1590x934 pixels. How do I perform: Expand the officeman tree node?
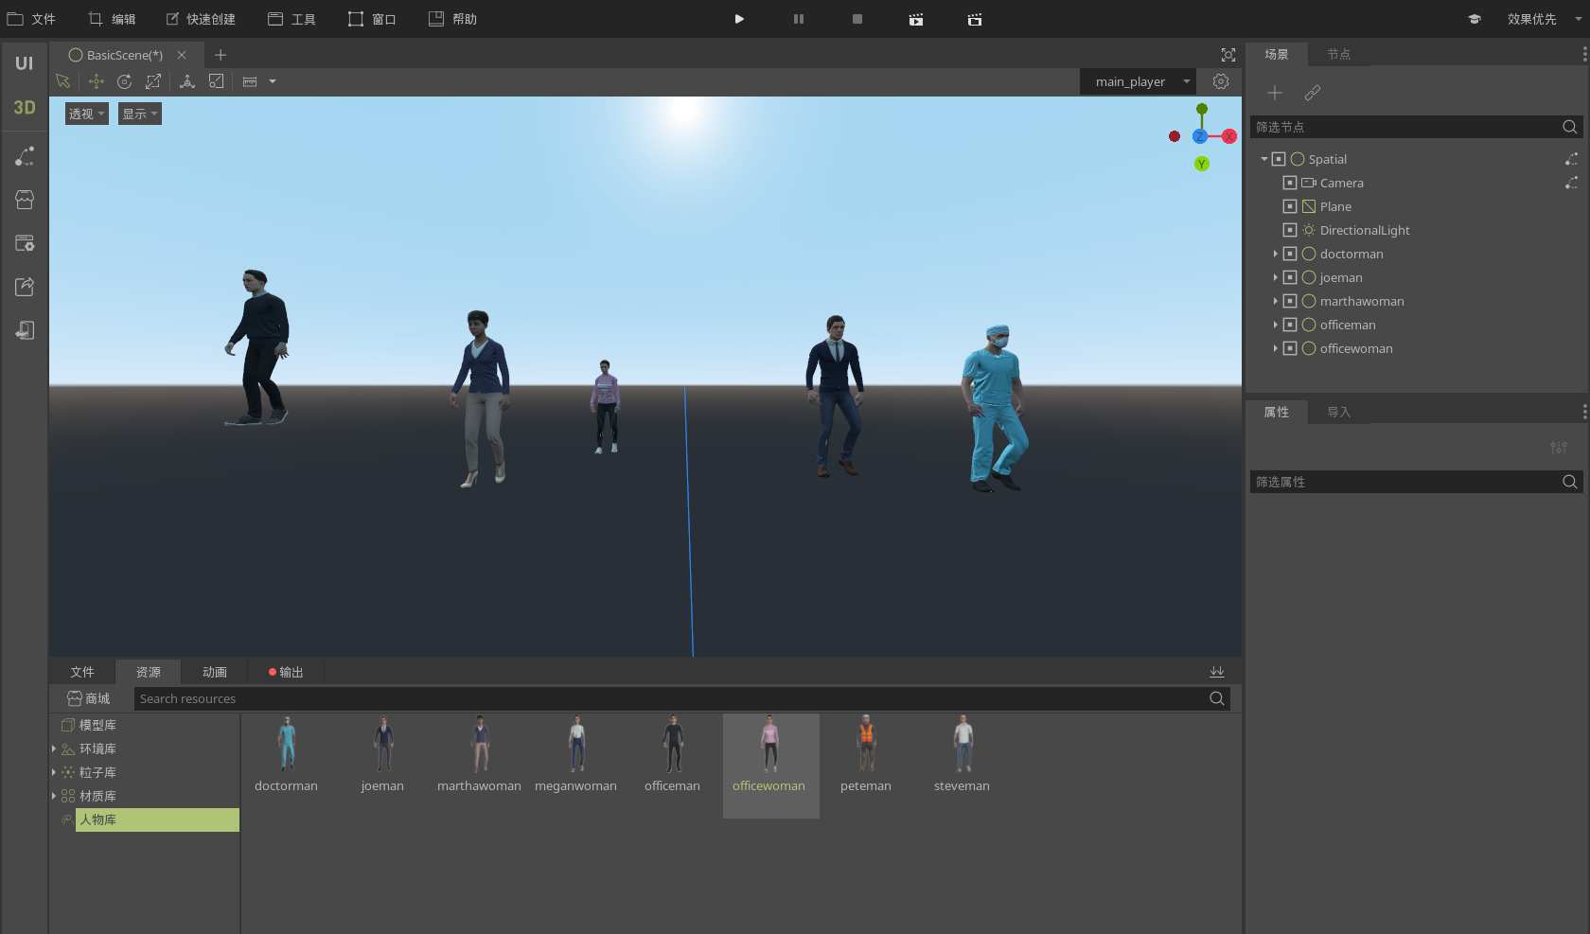coord(1275,325)
